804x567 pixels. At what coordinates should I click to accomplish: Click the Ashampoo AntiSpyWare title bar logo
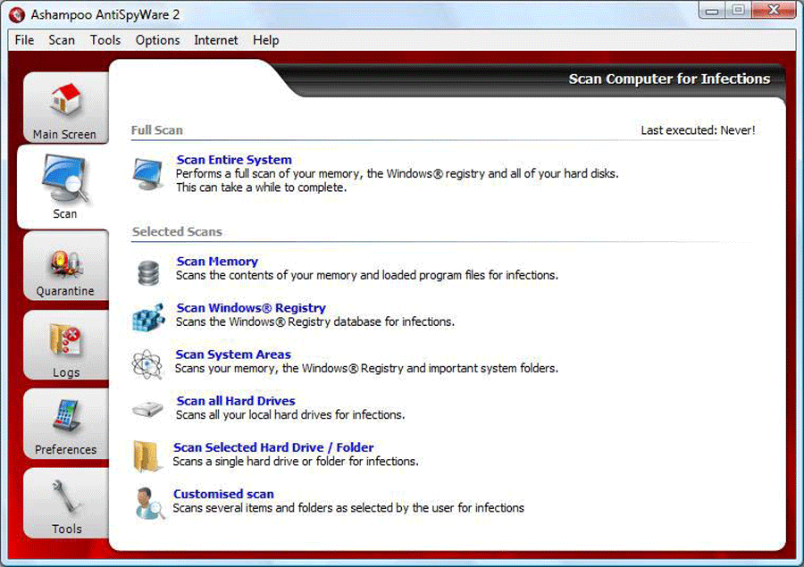[x=17, y=15]
